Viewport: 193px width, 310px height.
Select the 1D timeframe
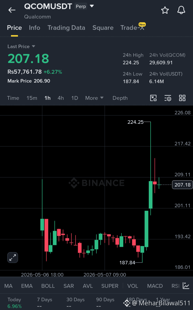[75, 98]
